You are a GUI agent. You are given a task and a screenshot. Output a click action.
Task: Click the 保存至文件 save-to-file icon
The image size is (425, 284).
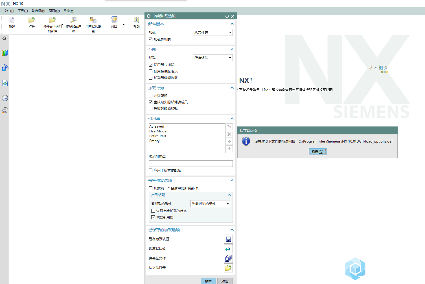pyautogui.click(x=228, y=258)
